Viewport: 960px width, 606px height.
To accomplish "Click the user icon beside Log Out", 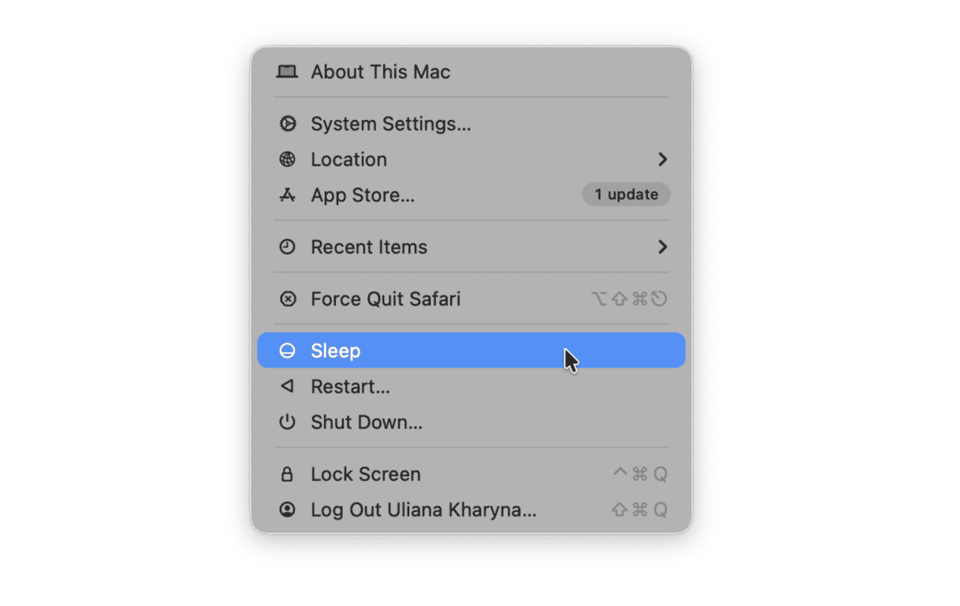I will coord(288,509).
